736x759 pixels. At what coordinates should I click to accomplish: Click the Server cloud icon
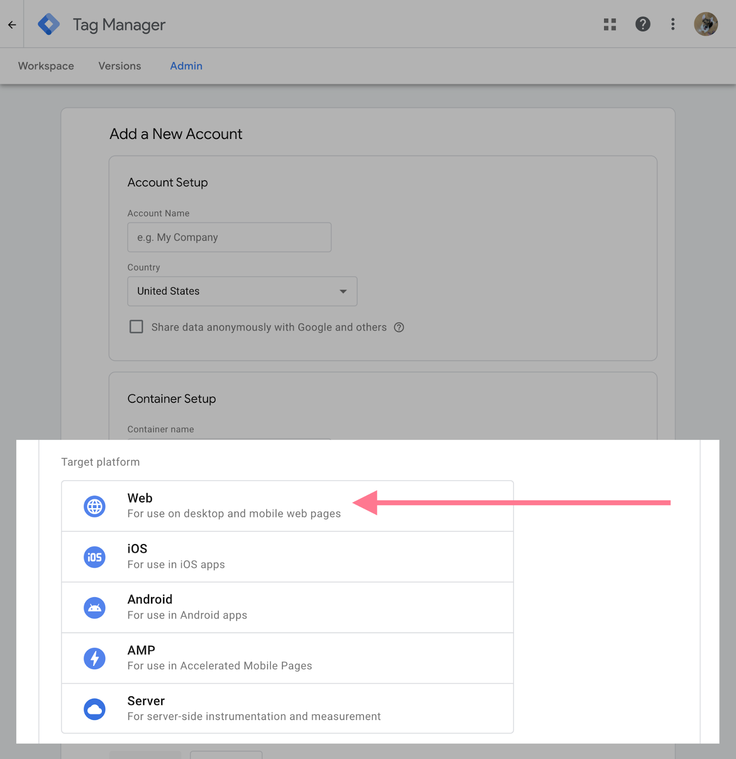(94, 709)
